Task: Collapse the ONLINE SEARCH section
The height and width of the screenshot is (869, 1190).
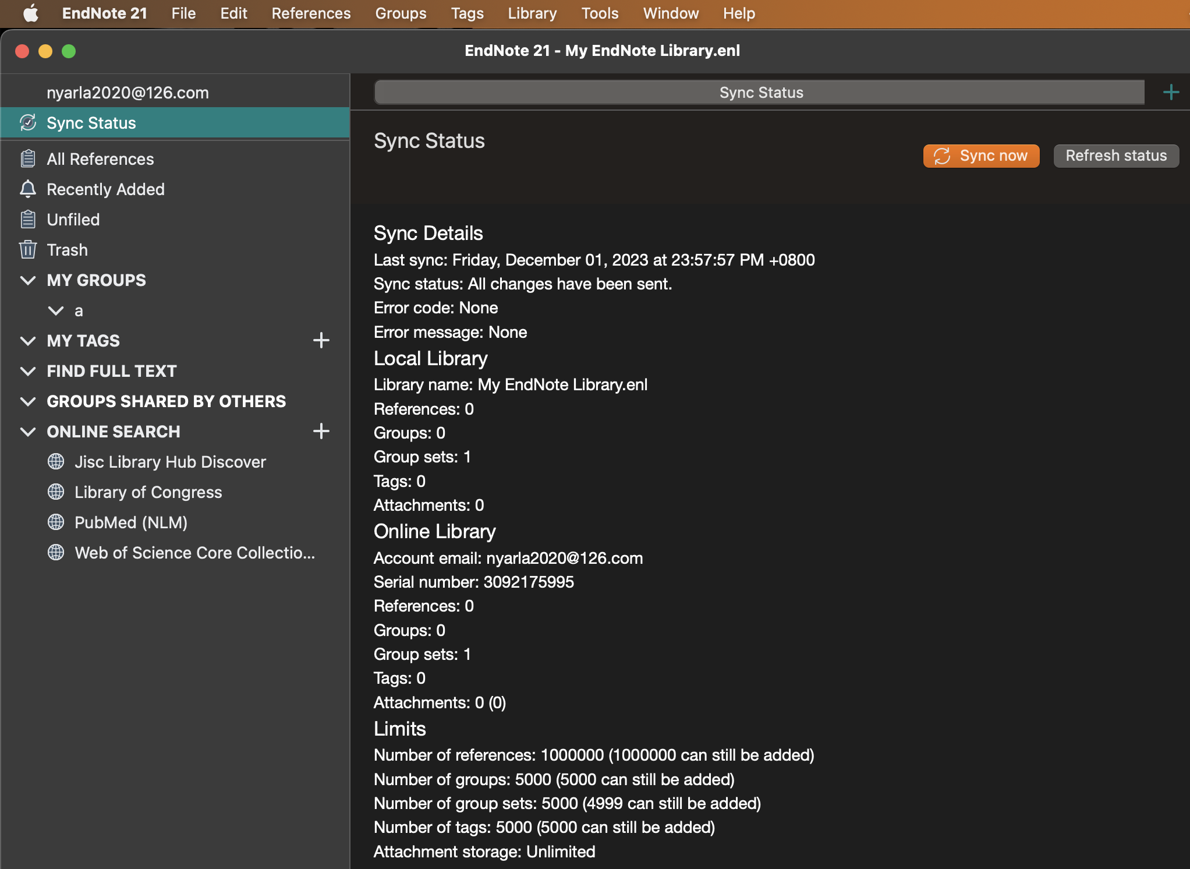Action: tap(28, 432)
